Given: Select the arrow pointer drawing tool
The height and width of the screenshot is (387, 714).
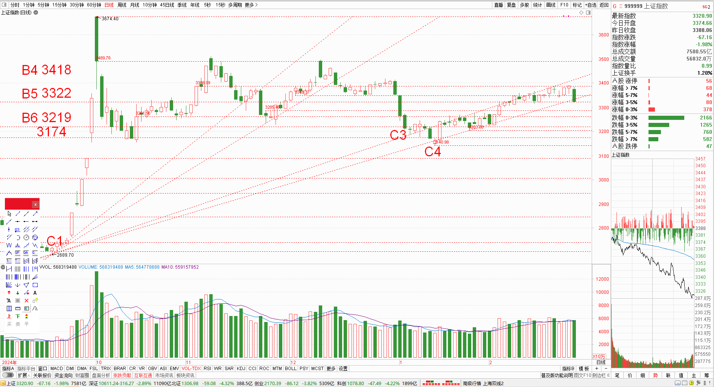Looking at the screenshot, I should 9,213.
